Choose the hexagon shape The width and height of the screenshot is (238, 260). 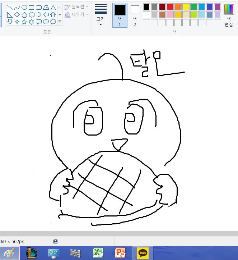(x=32, y=15)
